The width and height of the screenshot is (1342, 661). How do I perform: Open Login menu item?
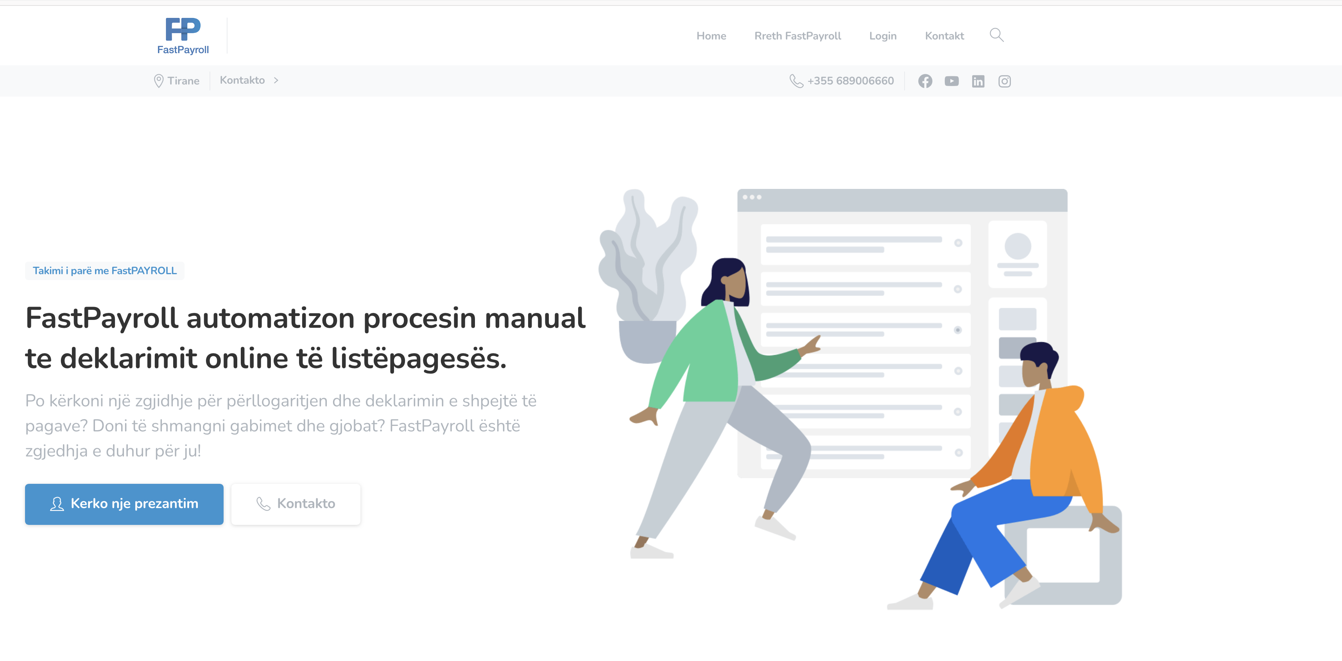tap(883, 36)
